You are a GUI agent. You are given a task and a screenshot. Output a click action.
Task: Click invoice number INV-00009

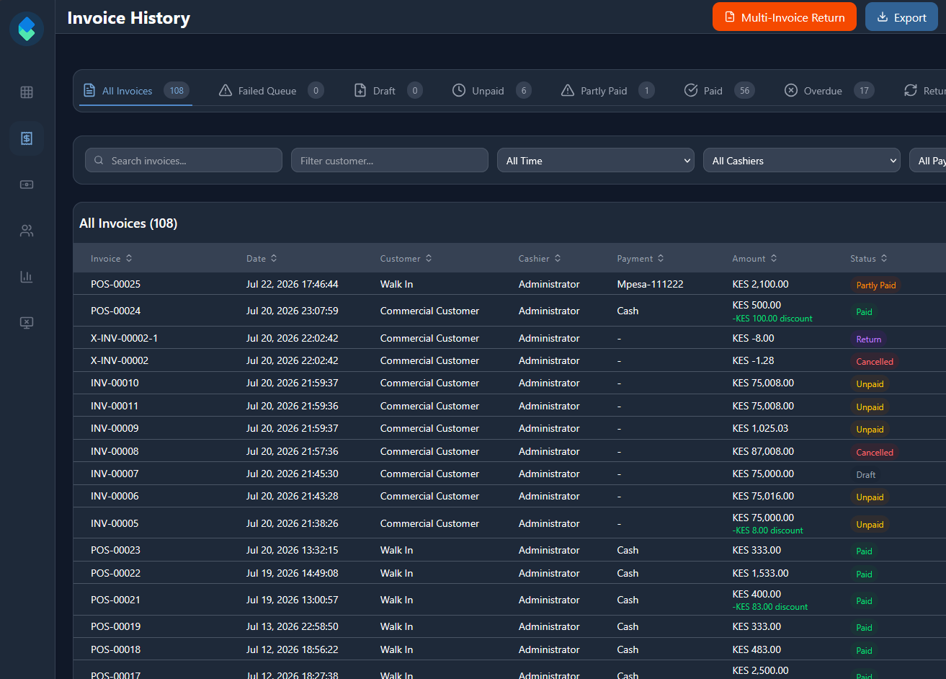coord(115,428)
